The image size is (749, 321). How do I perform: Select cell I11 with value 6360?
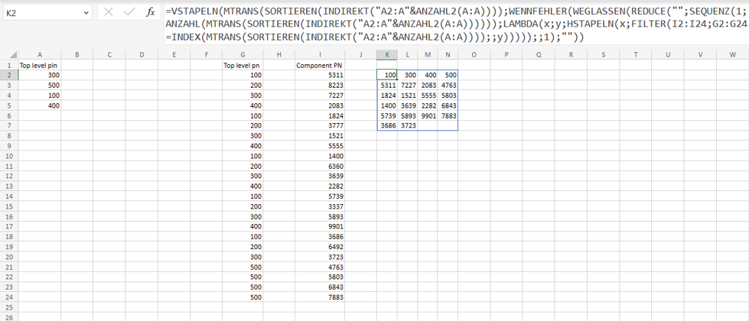320,166
